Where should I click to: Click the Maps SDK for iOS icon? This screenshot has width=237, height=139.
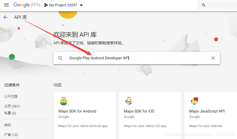[129, 101]
